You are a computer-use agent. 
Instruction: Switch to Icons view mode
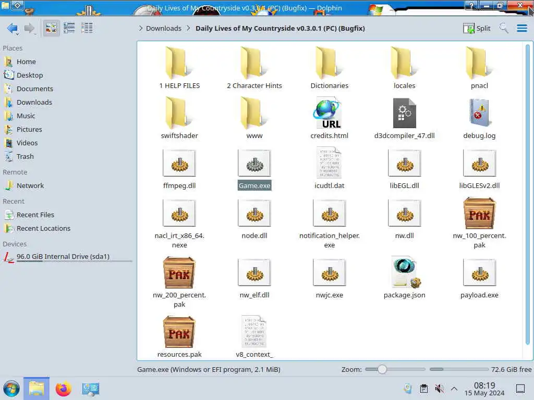click(x=51, y=28)
